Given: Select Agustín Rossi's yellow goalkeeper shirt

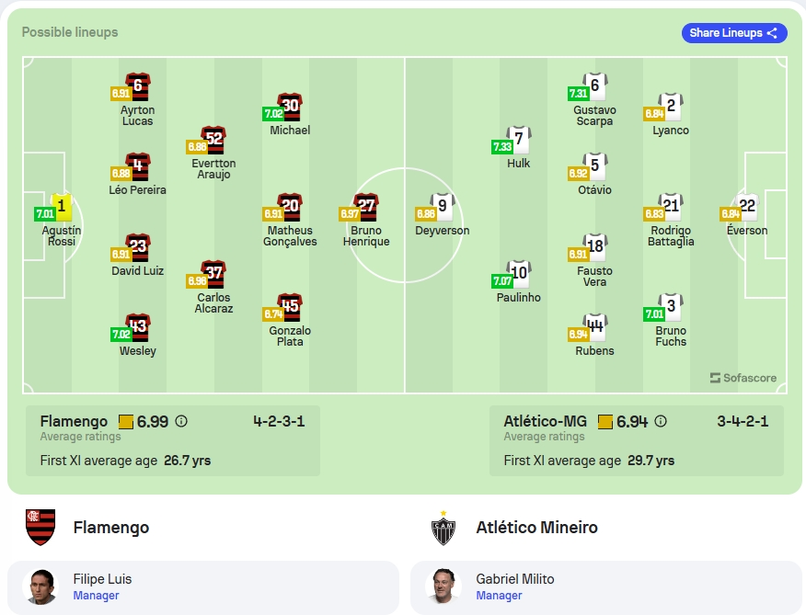Looking at the screenshot, I should [63, 207].
